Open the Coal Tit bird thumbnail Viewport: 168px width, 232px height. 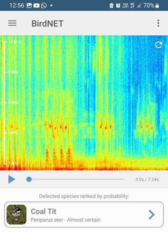point(16,214)
